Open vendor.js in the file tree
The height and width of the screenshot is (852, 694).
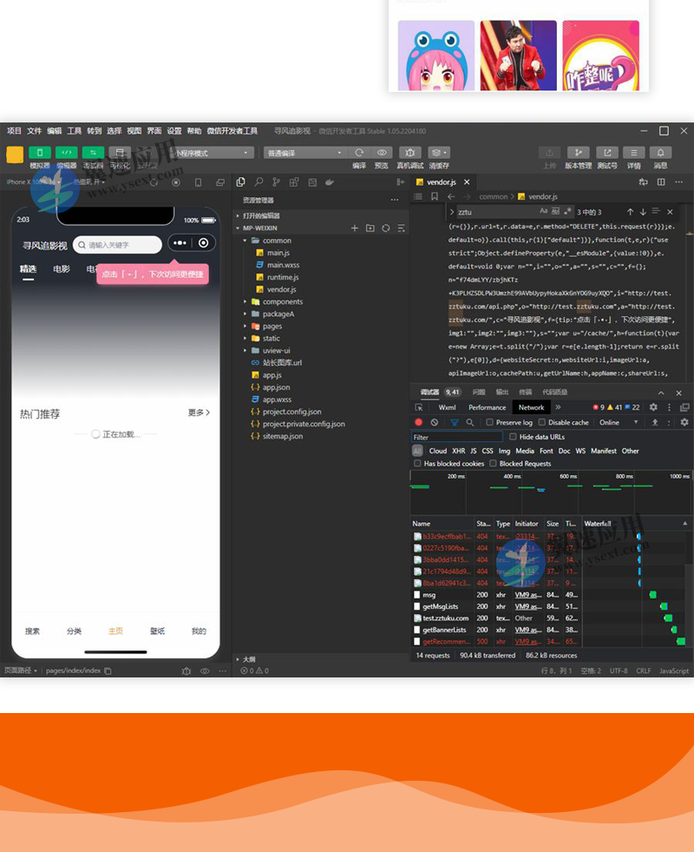click(281, 289)
